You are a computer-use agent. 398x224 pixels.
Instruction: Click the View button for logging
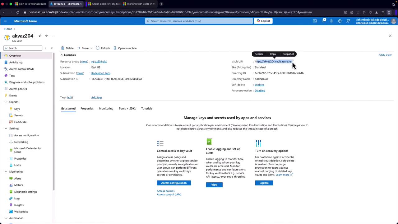tap(214, 185)
